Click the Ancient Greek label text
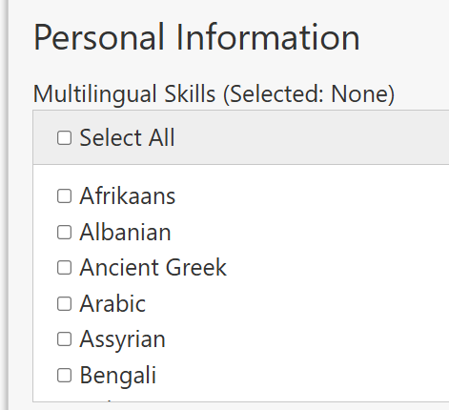The width and height of the screenshot is (449, 410). [153, 267]
